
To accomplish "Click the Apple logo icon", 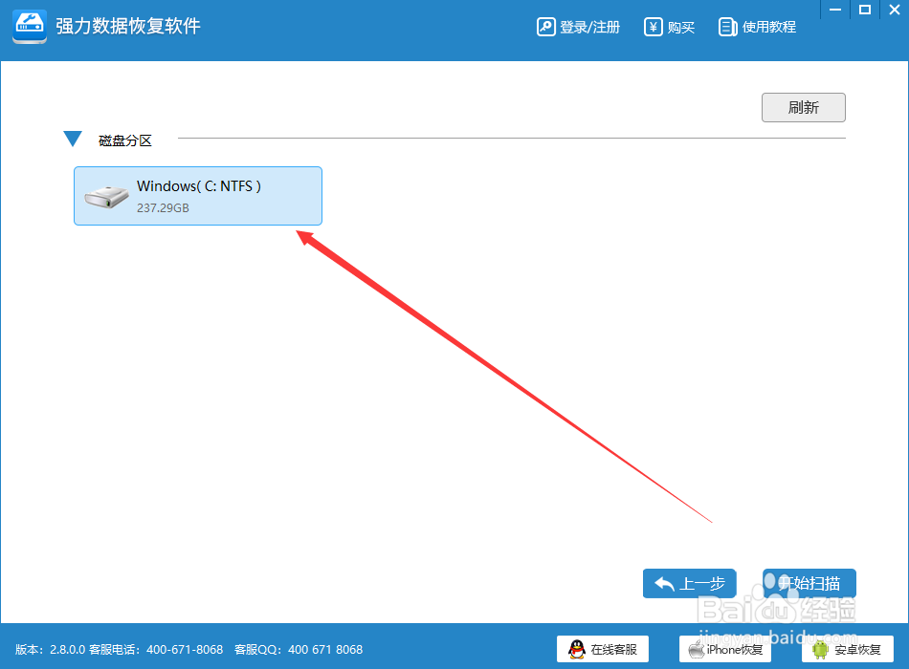I will [x=697, y=649].
